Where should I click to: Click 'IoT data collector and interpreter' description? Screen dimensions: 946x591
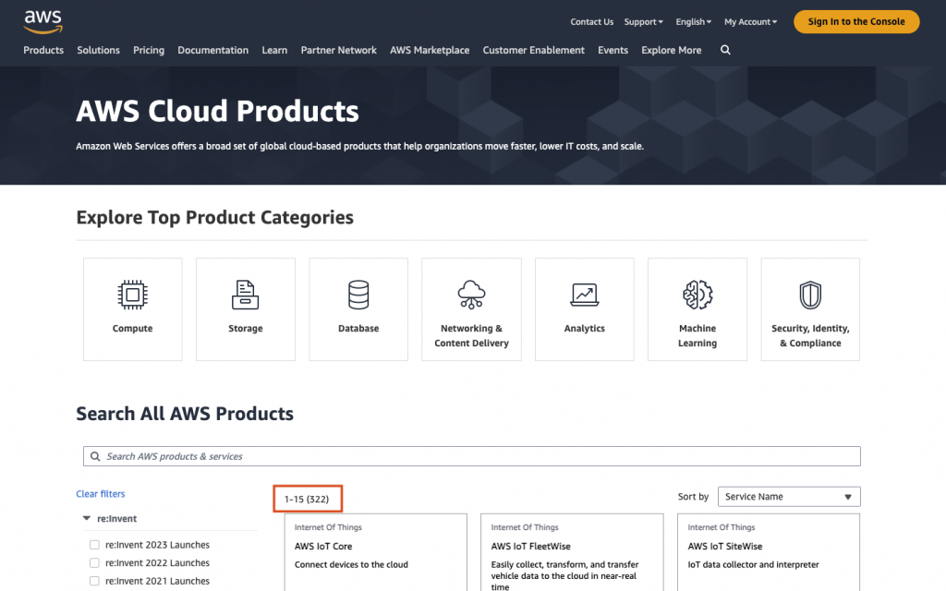click(x=754, y=564)
